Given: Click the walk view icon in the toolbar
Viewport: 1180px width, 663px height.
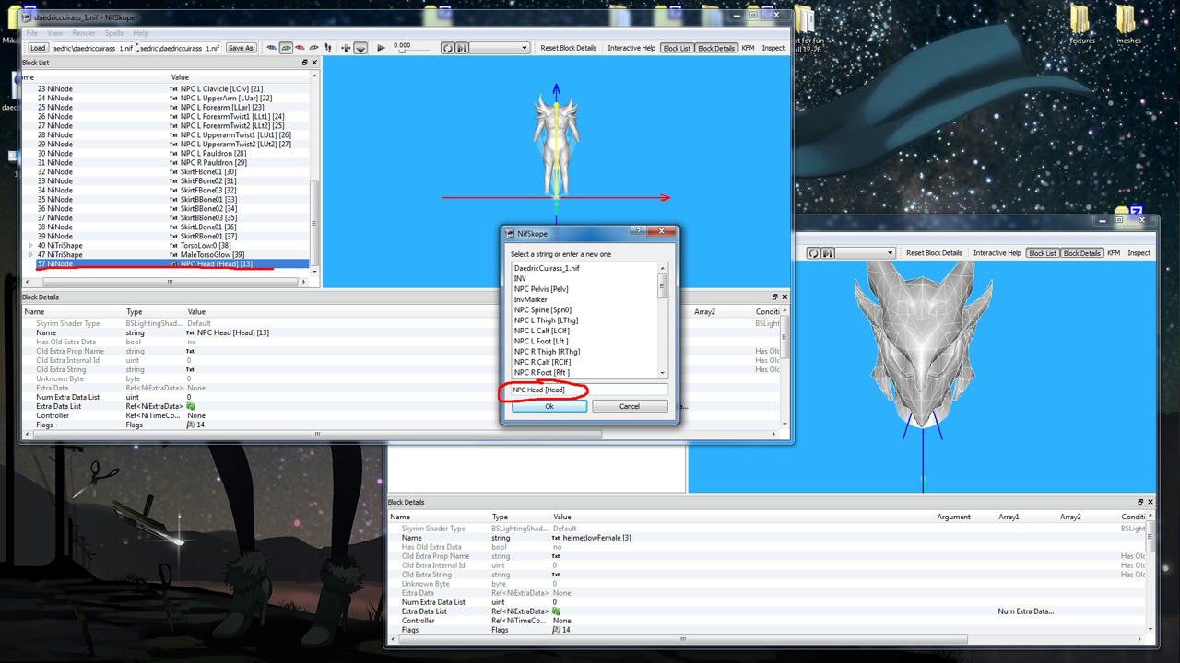Looking at the screenshot, I should tap(327, 48).
